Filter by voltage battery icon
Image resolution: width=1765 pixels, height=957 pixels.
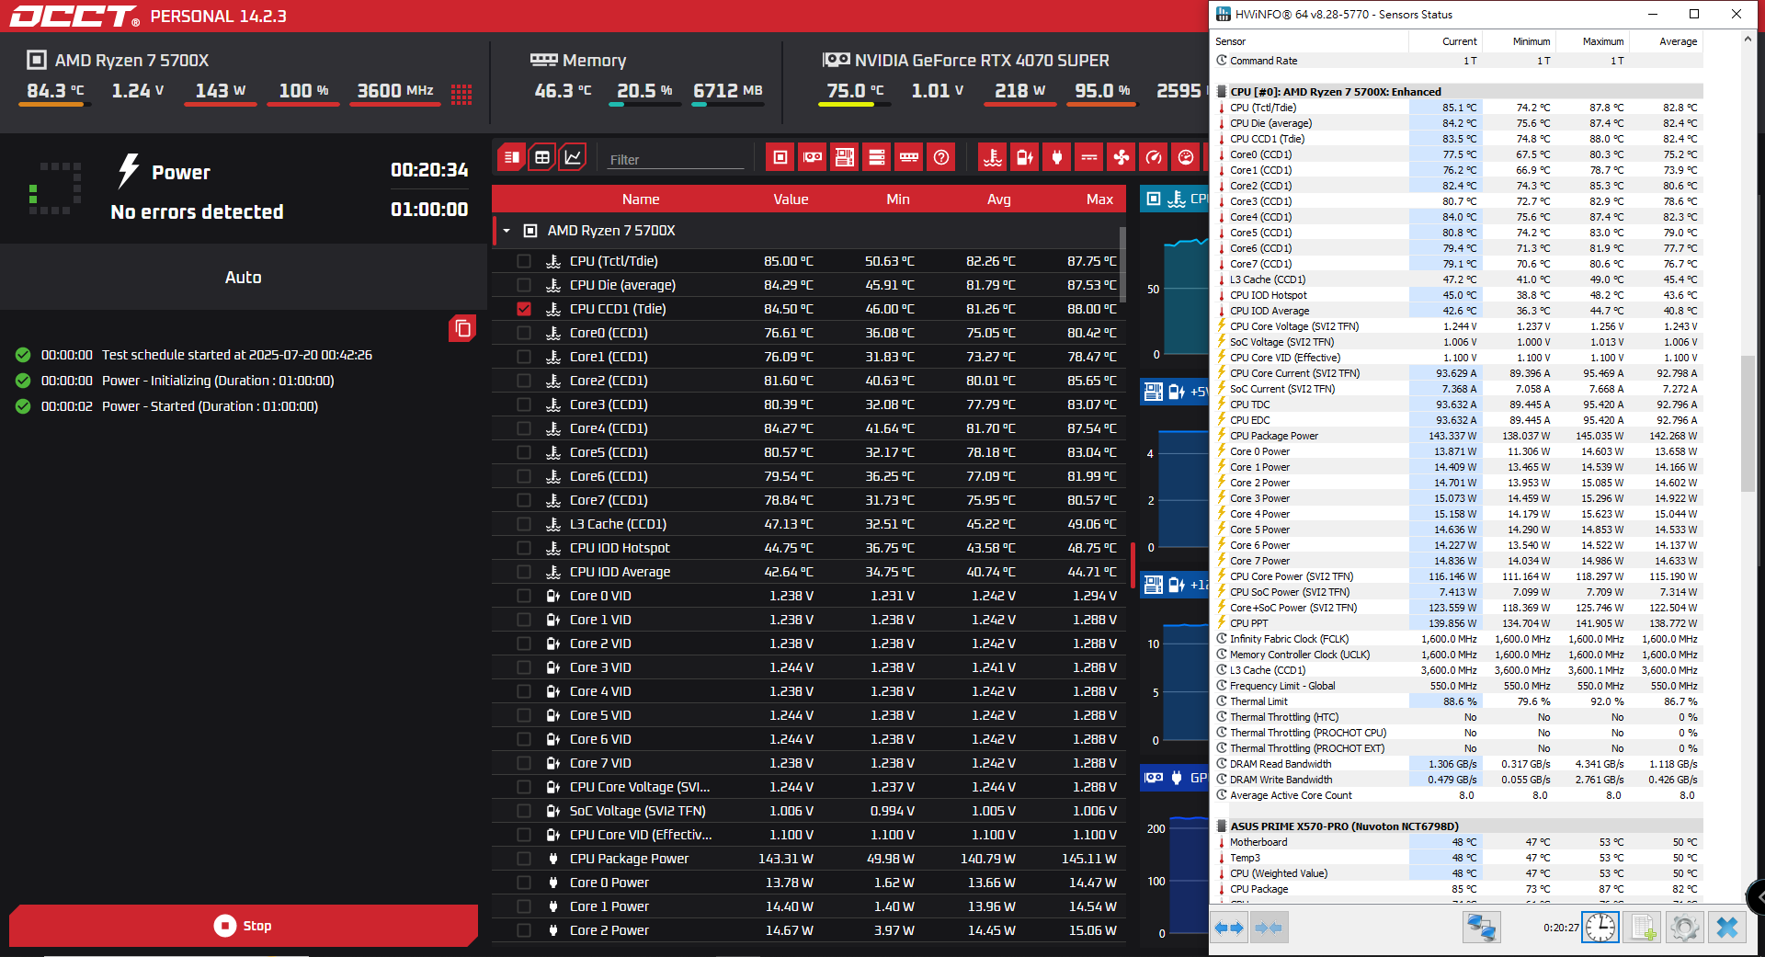pyautogui.click(x=1025, y=157)
